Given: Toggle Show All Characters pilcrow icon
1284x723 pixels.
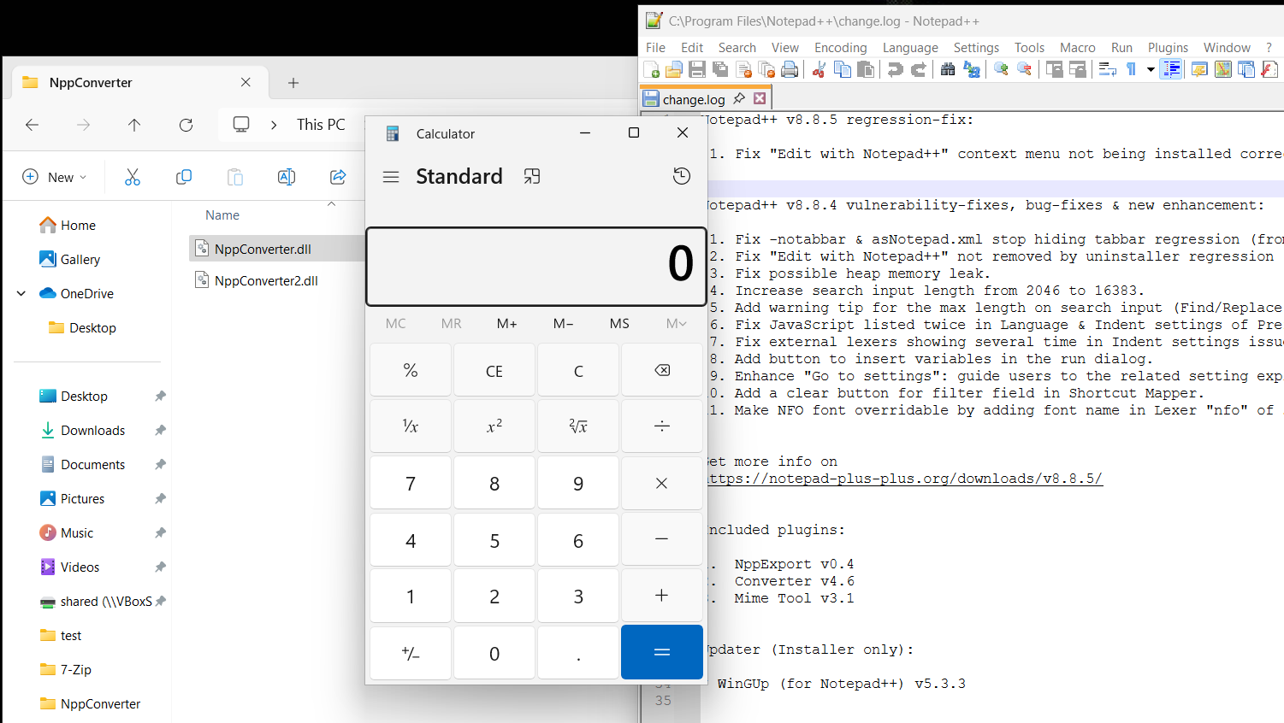Looking at the screenshot, I should pos(1131,69).
